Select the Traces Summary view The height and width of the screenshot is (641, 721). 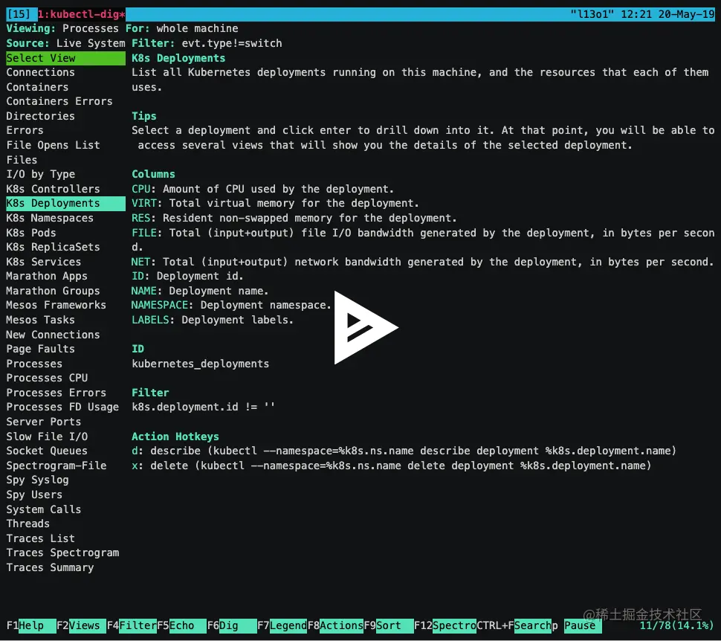[50, 567]
